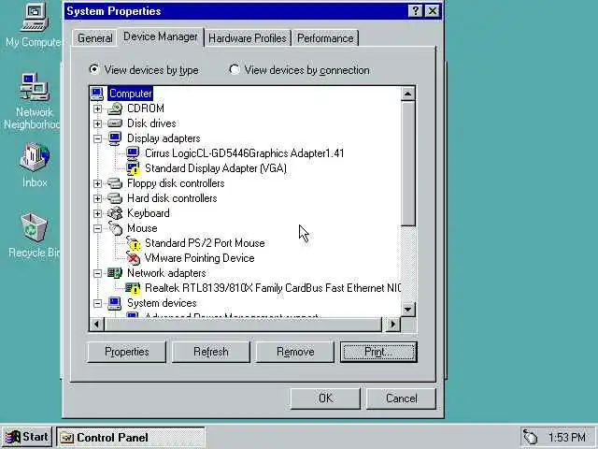Screen dimensions: 598x449
Task: Click the Realtek RTL8139 adapter warning icon
Action: tap(133, 288)
